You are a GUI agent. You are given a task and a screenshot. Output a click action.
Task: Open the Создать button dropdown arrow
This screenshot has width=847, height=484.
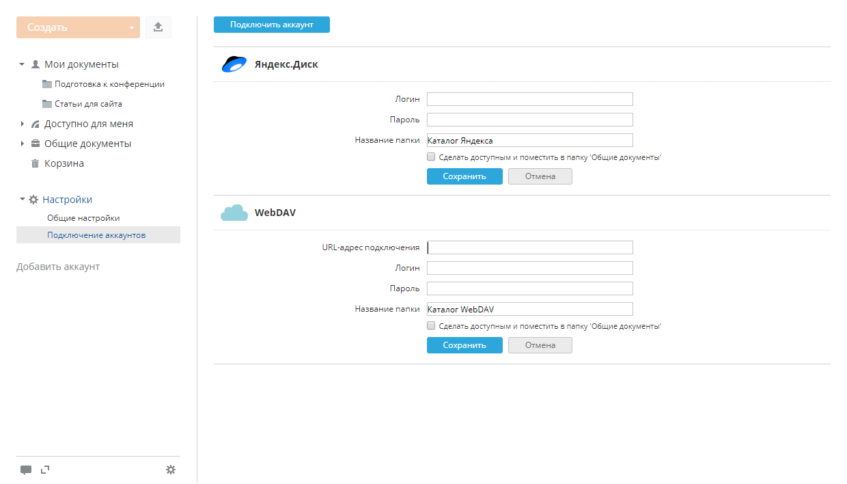pos(131,28)
